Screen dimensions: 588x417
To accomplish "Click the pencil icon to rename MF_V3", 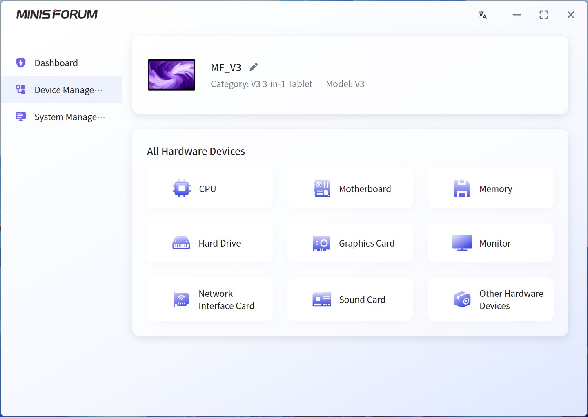I will [x=254, y=67].
